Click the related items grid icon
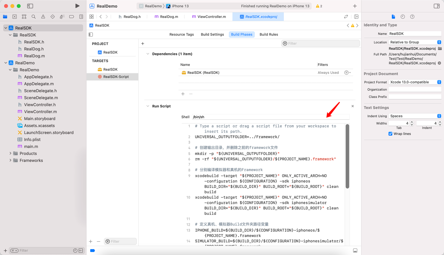This screenshot has height=255, width=444. click(x=91, y=17)
